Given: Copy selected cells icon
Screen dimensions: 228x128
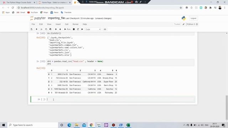Looking at the screenshot, I should [46, 29].
